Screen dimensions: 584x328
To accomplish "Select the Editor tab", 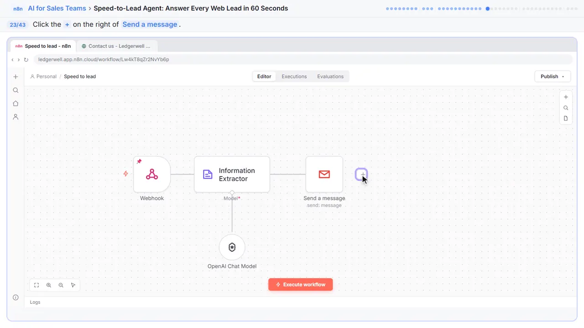I will (x=264, y=77).
